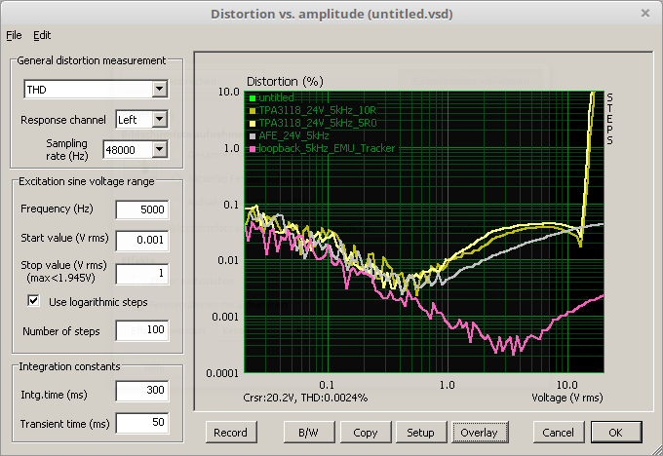Click the gray AFE_24V_5kHz legend swatch

tap(252, 136)
